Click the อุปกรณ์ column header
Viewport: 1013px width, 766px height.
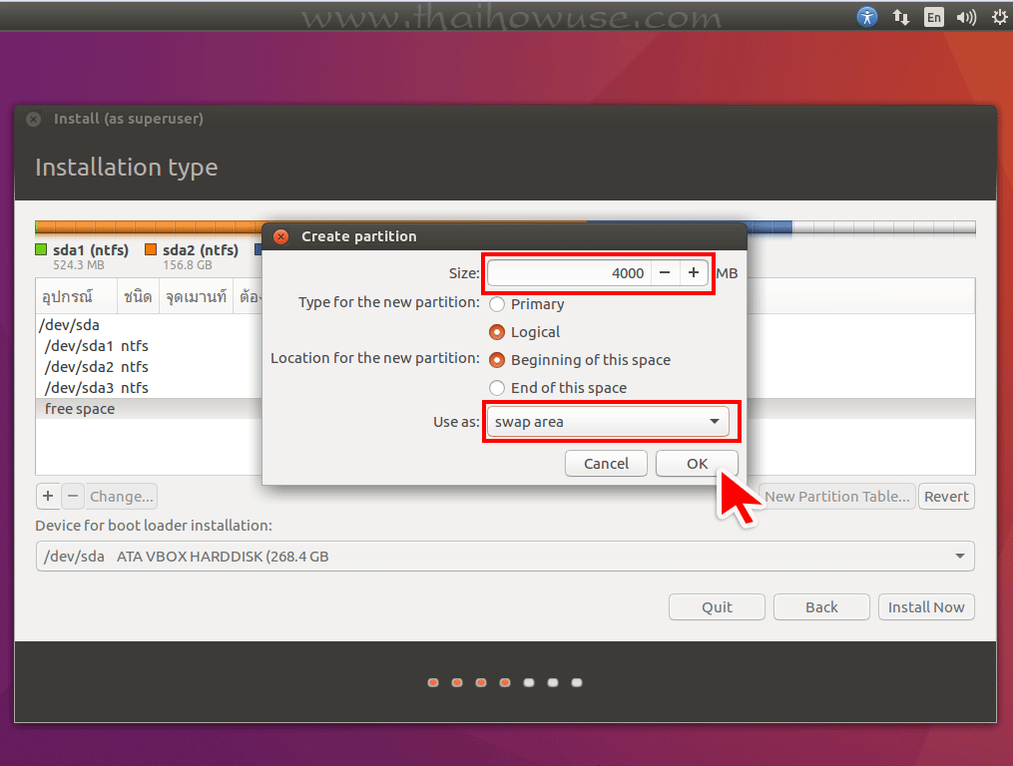click(76, 296)
